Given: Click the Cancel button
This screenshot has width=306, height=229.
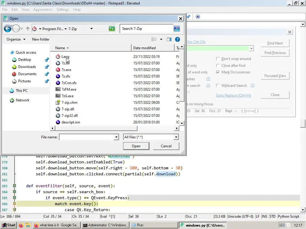Looking at the screenshot, I should pyautogui.click(x=166, y=146).
